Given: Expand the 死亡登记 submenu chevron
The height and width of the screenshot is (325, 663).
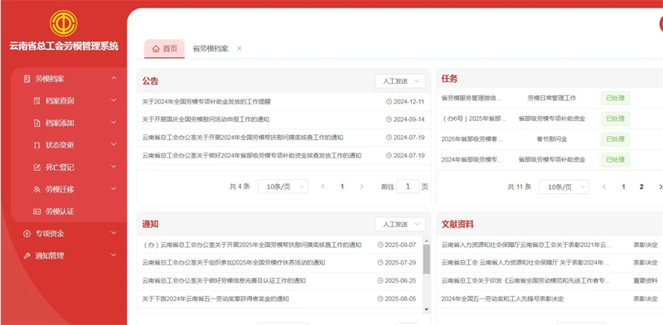Looking at the screenshot, I should pyautogui.click(x=114, y=167).
